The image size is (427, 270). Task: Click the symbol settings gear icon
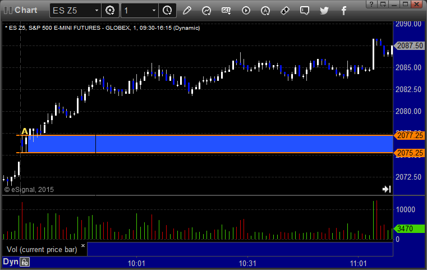(110, 11)
